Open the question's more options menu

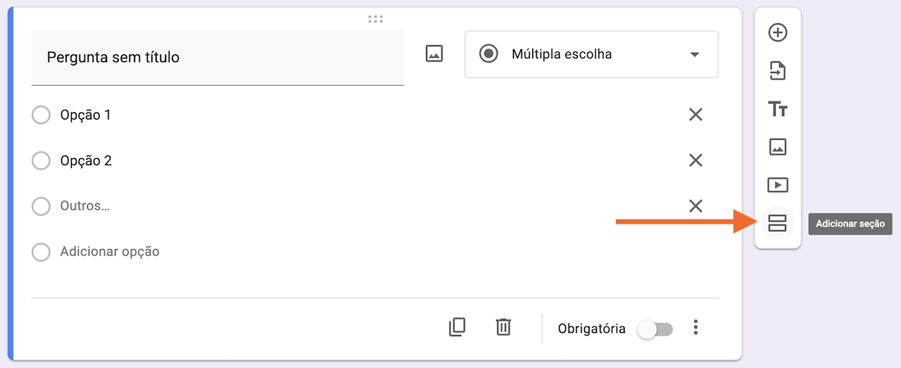[x=695, y=327]
